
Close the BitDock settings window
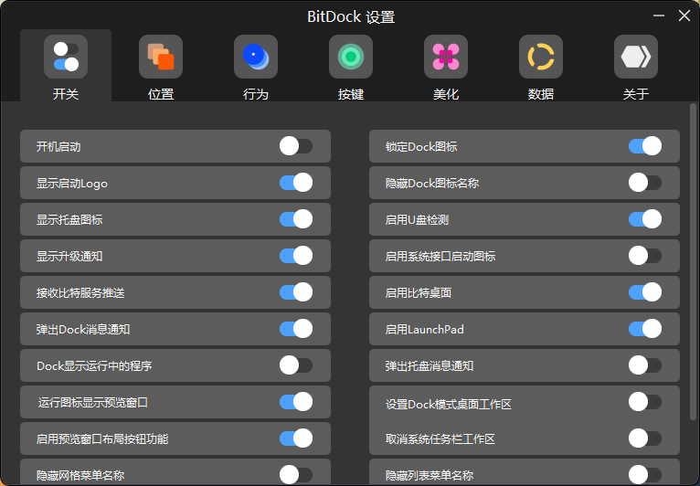pyautogui.click(x=684, y=16)
